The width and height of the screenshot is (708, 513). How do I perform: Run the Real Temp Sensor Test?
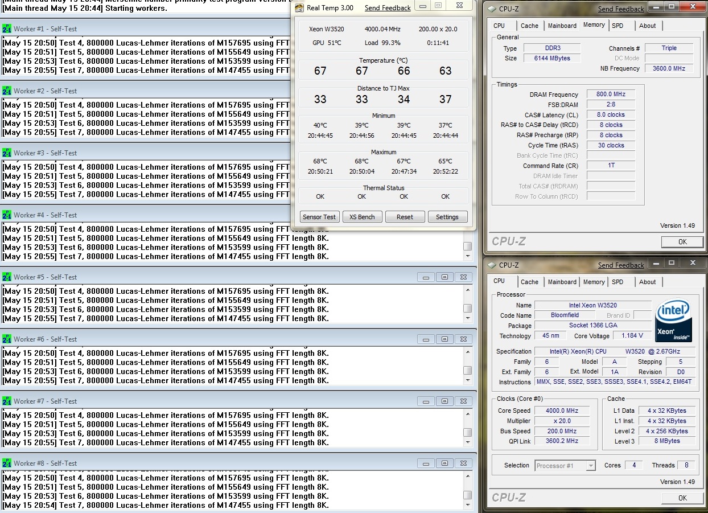(319, 217)
